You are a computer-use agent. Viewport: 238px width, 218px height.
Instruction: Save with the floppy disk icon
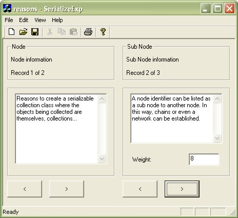click(35, 32)
